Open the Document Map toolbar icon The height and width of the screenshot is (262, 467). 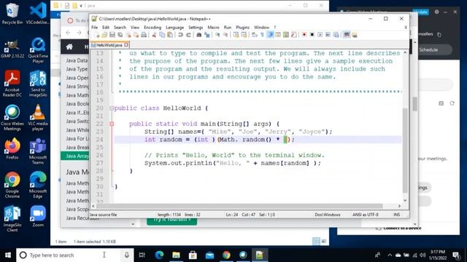click(285, 35)
